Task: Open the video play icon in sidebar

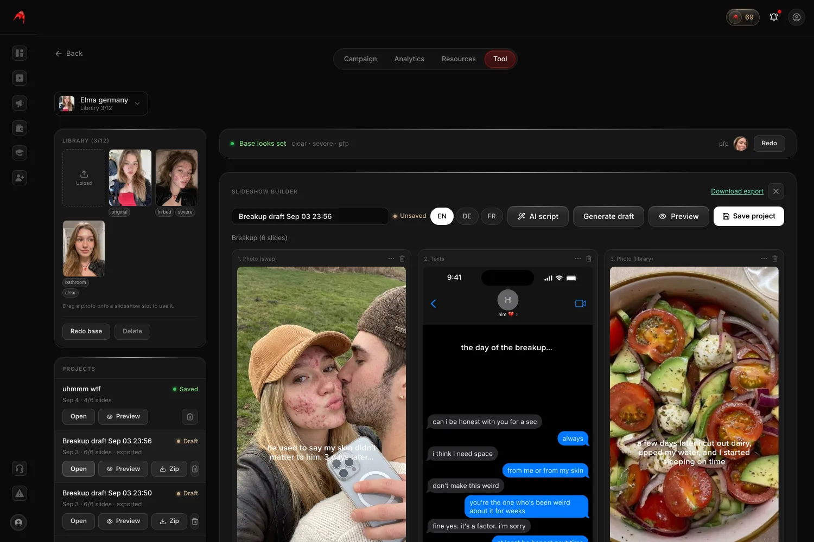Action: 20,78
